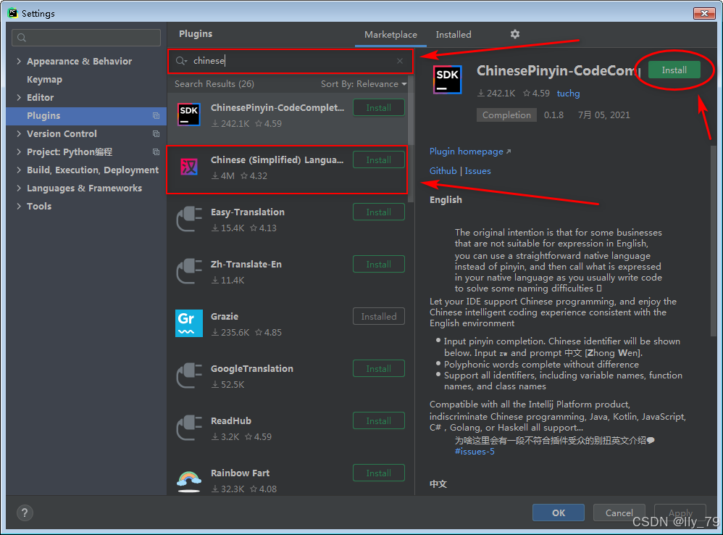Select the ReadHub plugin name
Viewport: 723px width, 535px height.
pyautogui.click(x=231, y=420)
